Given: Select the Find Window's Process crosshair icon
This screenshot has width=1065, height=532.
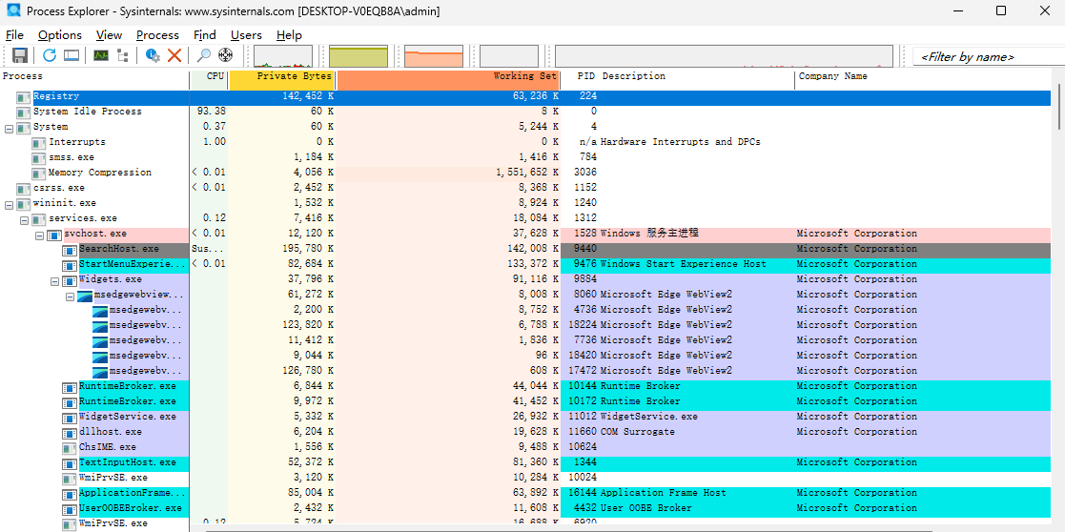Looking at the screenshot, I should click(226, 55).
